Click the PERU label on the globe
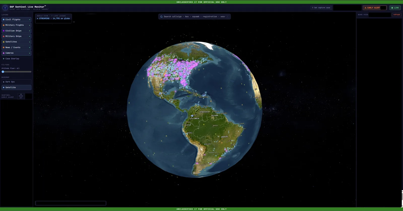The height and width of the screenshot is (211, 403). 190,133
